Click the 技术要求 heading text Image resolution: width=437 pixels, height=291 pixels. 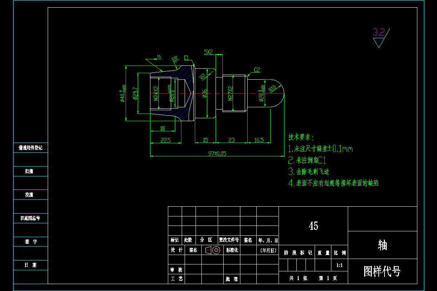pos(301,137)
